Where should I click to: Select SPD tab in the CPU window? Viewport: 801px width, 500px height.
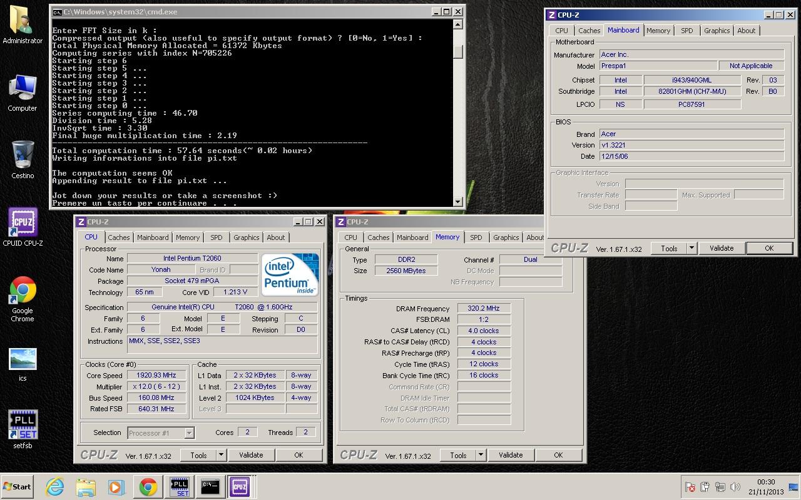pos(217,237)
